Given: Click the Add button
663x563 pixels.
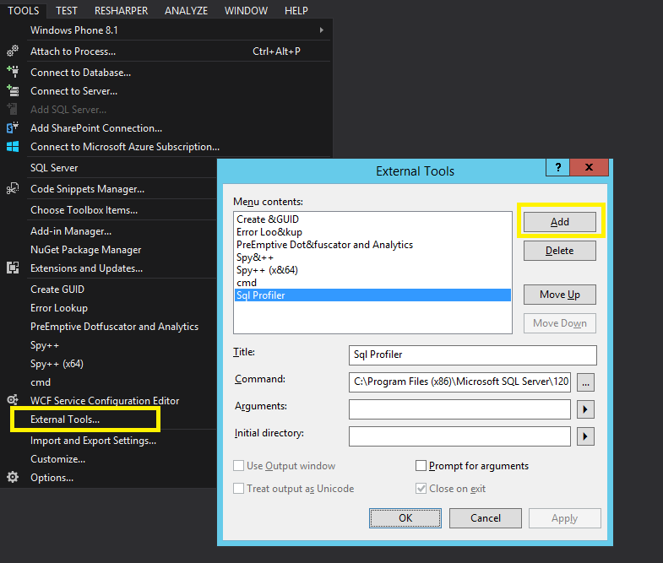Looking at the screenshot, I should (x=560, y=222).
